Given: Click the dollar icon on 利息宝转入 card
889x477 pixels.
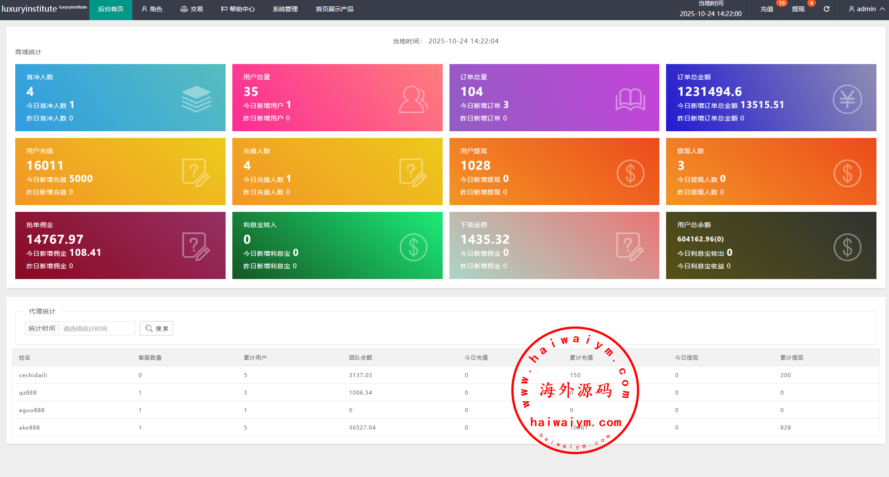Looking at the screenshot, I should click(413, 247).
